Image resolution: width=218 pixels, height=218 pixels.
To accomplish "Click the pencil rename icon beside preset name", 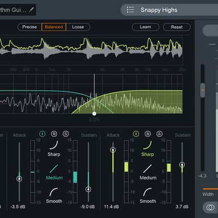I will point(32,9).
